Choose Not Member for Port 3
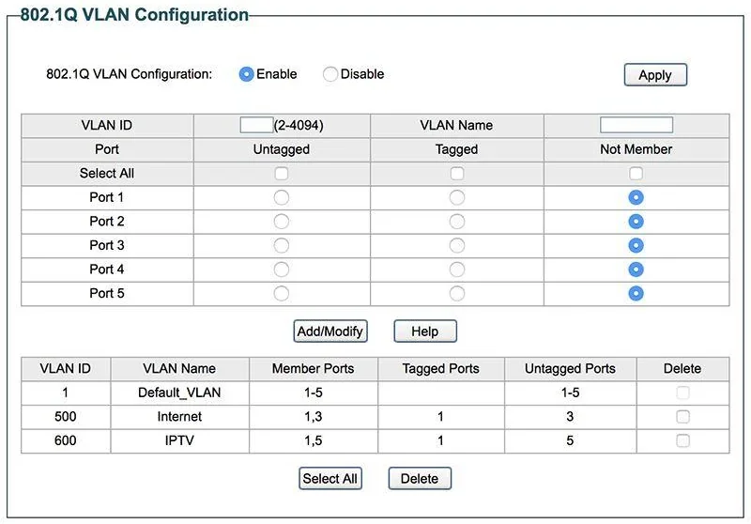The width and height of the screenshot is (751, 524). (636, 245)
